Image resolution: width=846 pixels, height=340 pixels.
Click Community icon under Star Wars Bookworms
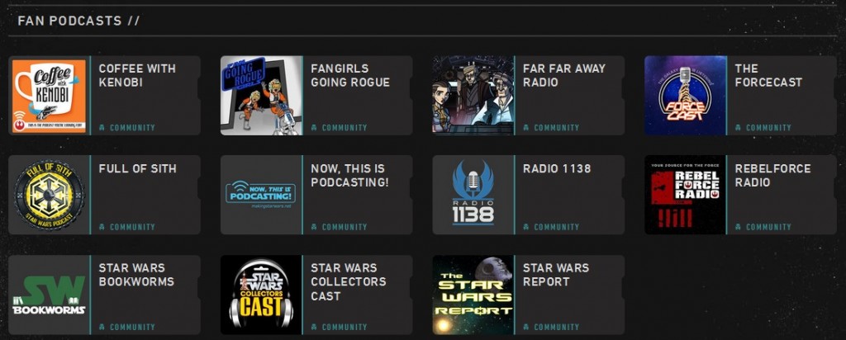(x=102, y=327)
